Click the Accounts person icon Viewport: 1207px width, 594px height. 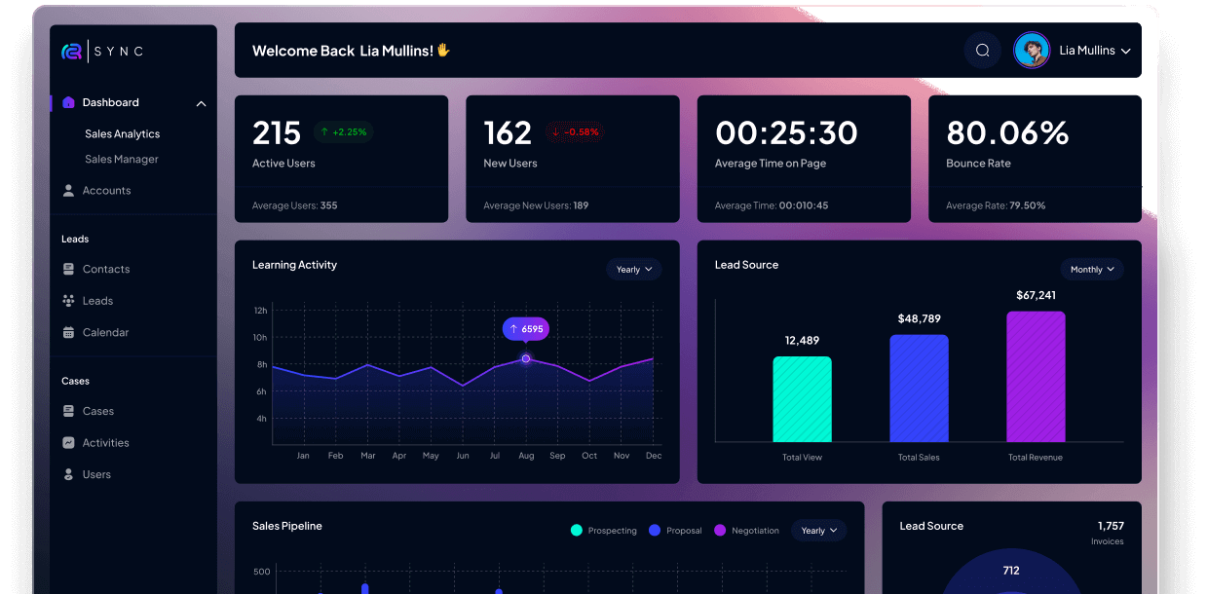[68, 191]
